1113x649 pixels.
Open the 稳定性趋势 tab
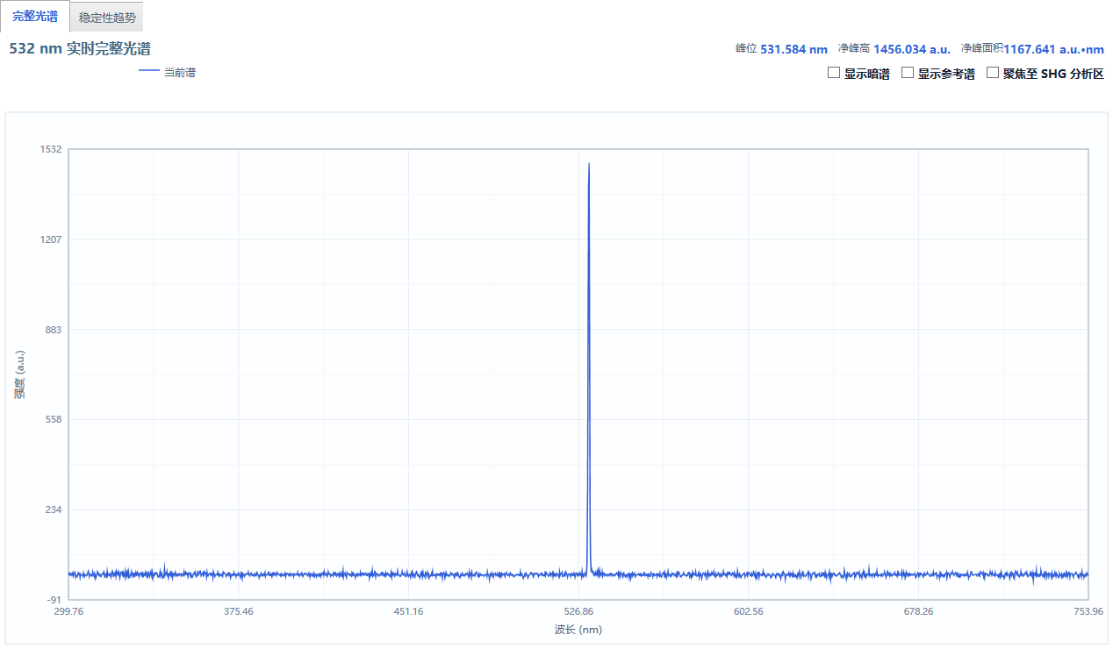pyautogui.click(x=107, y=18)
